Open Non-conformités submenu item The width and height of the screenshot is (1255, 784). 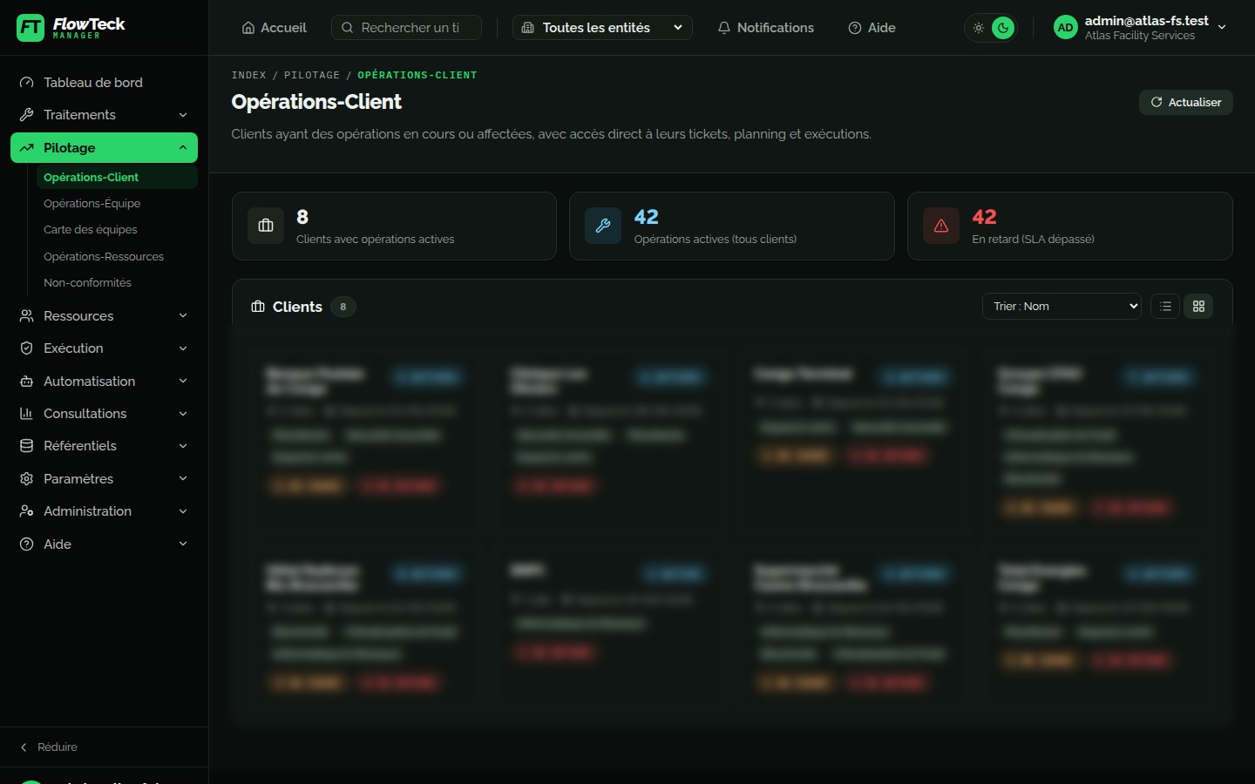(117, 283)
